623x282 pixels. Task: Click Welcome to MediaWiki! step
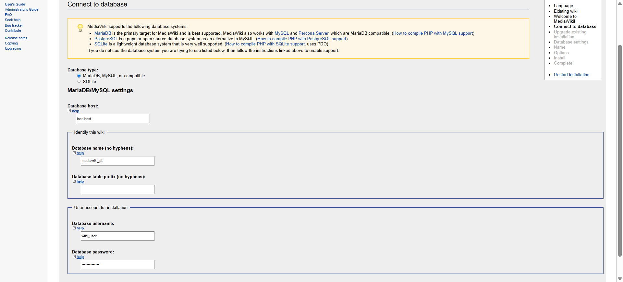(x=565, y=19)
